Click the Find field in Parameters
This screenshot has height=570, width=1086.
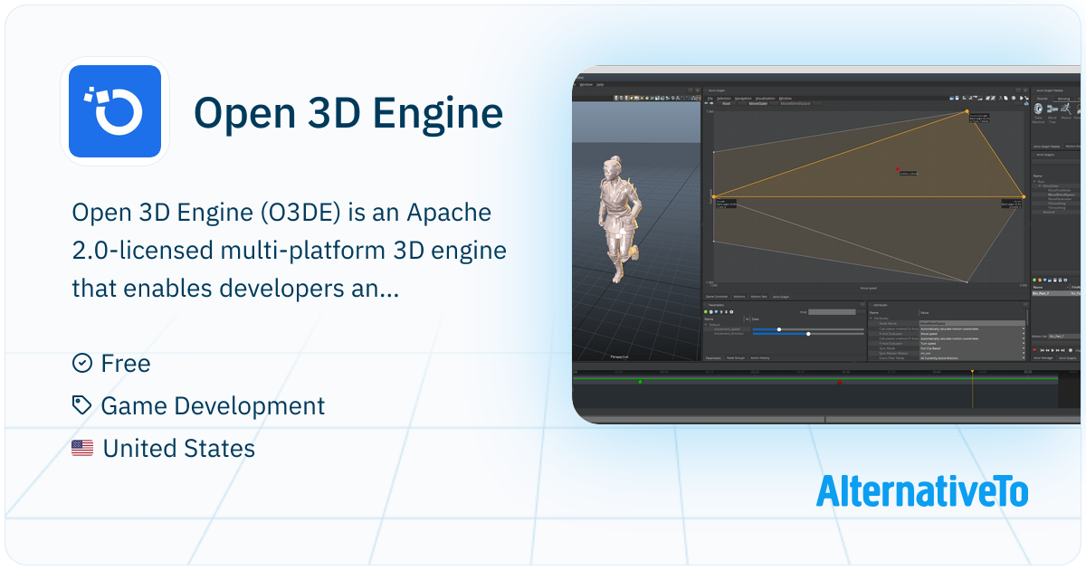point(832,312)
